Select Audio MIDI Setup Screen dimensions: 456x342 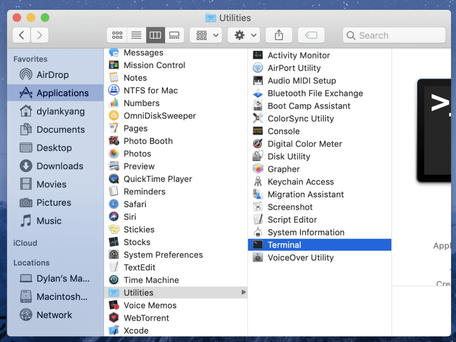(320, 81)
